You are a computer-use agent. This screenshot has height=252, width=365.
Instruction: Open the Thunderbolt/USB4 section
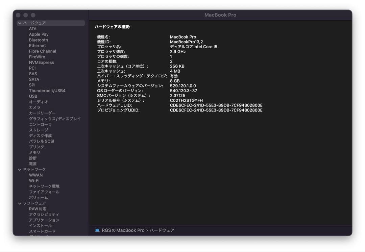tap(47, 91)
